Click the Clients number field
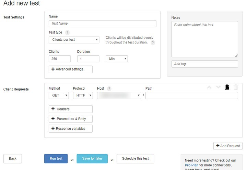 pos(60,59)
